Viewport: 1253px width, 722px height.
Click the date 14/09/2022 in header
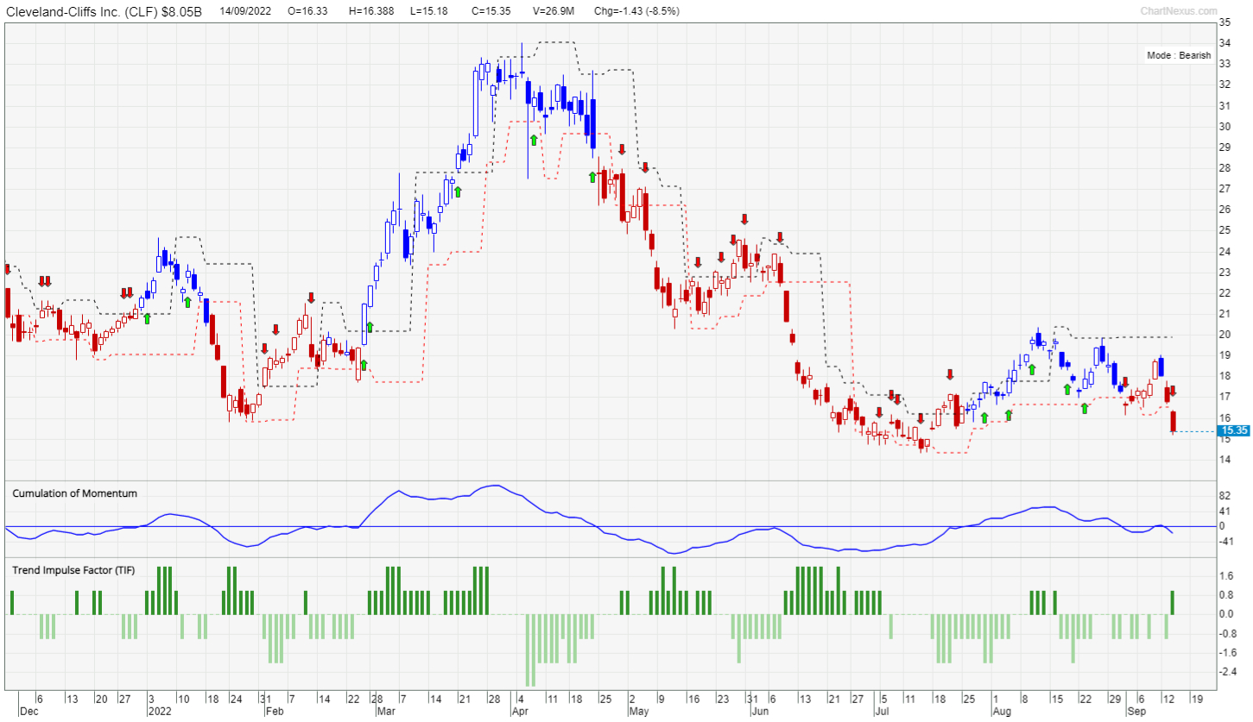click(247, 11)
